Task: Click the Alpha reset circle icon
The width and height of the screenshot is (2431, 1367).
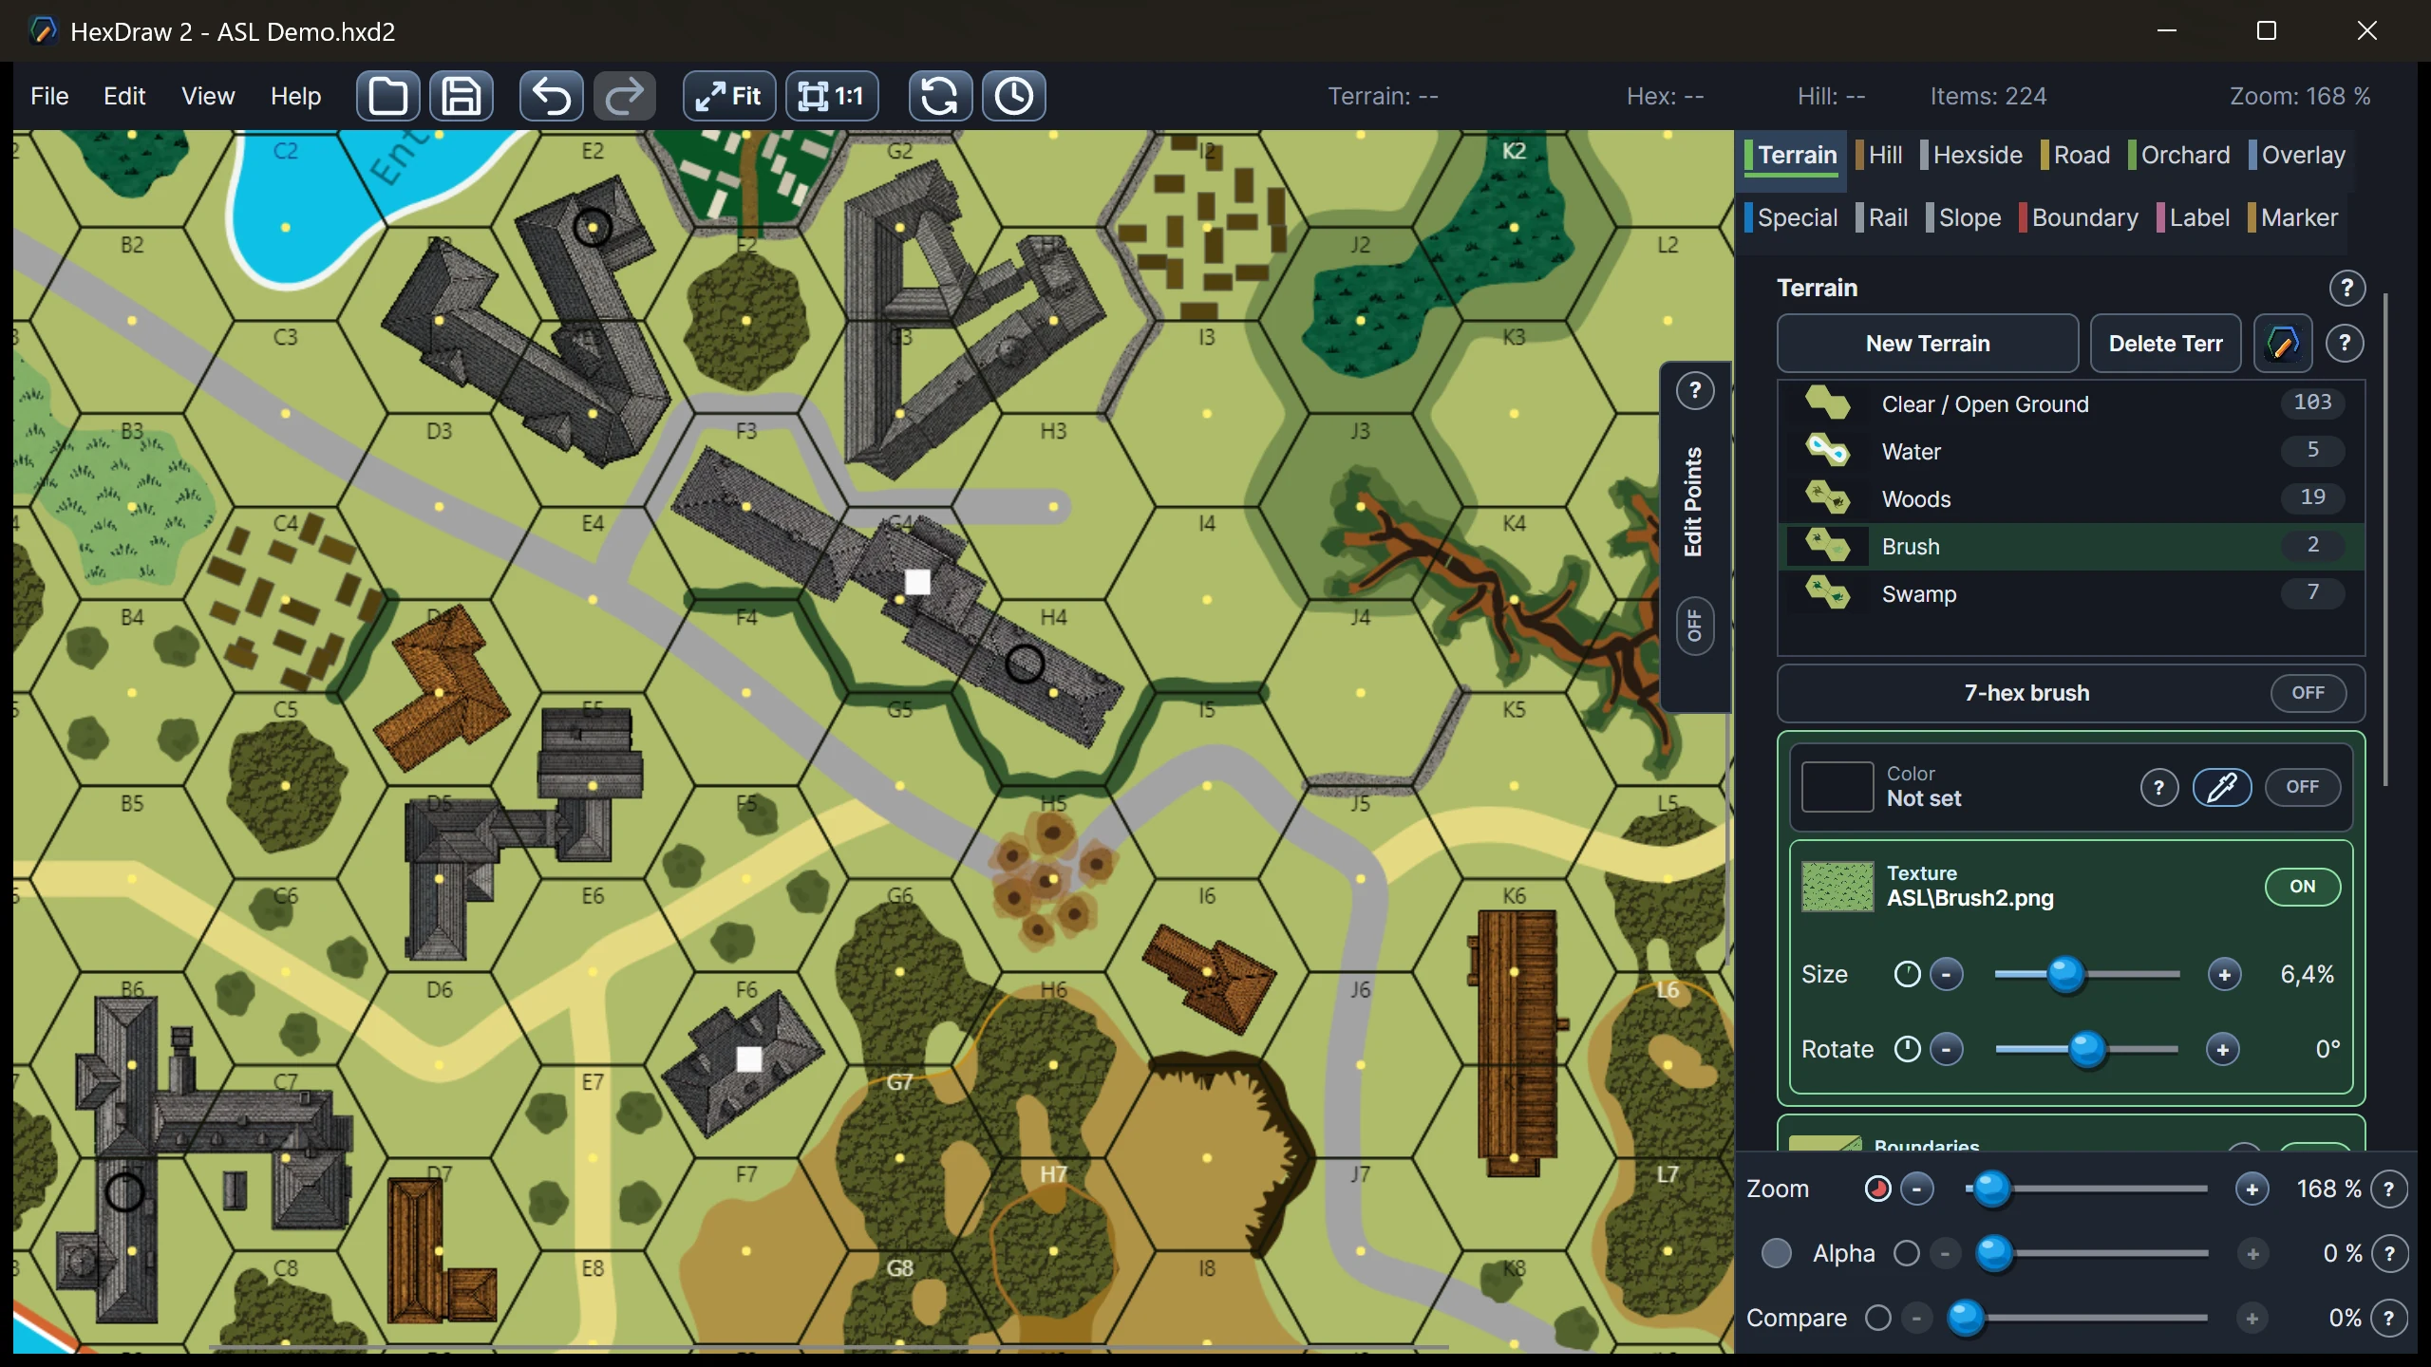Action: pos(1906,1253)
